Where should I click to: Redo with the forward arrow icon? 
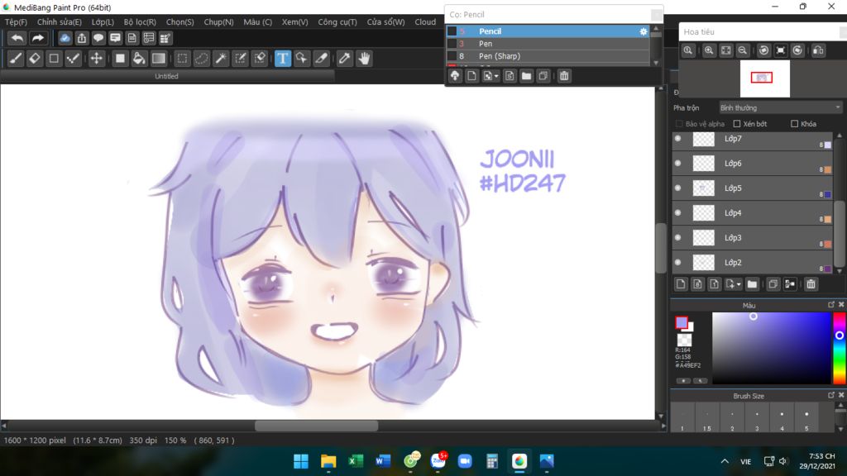click(x=37, y=38)
